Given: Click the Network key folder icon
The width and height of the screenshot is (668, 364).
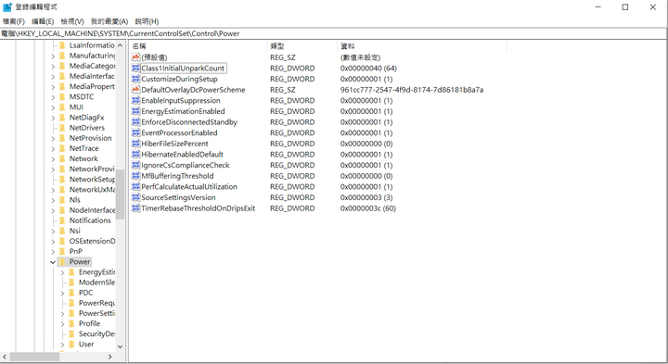Looking at the screenshot, I should pyautogui.click(x=62, y=158).
